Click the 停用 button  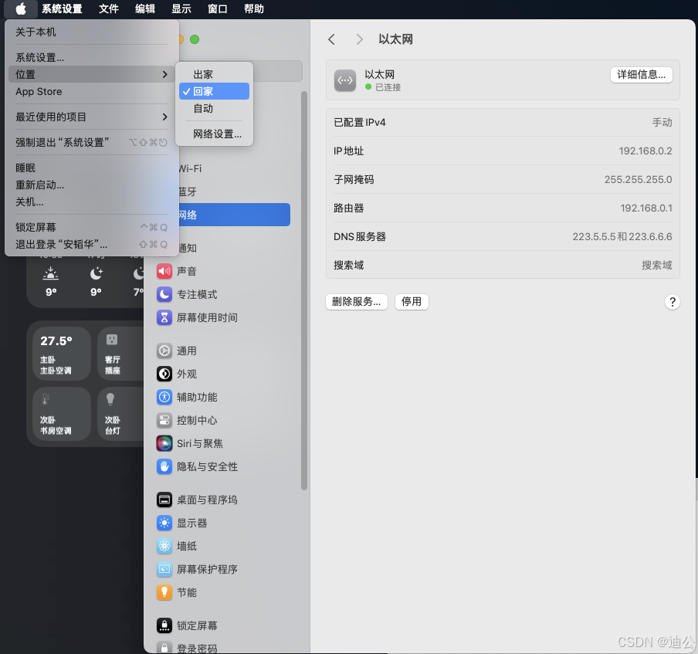(412, 302)
